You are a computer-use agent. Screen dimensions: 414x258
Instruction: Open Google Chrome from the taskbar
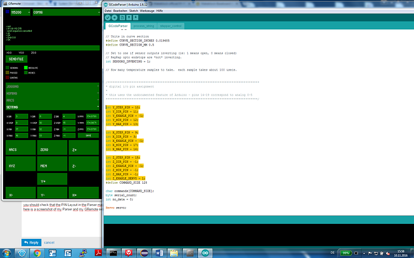pos(37,253)
